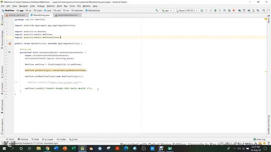Click the app breadcrumb in navigation bar
Viewport: 271px width, 152px height.
[x=20, y=11]
